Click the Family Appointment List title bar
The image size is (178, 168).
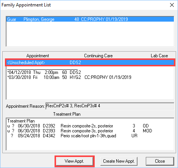click(x=83, y=5)
